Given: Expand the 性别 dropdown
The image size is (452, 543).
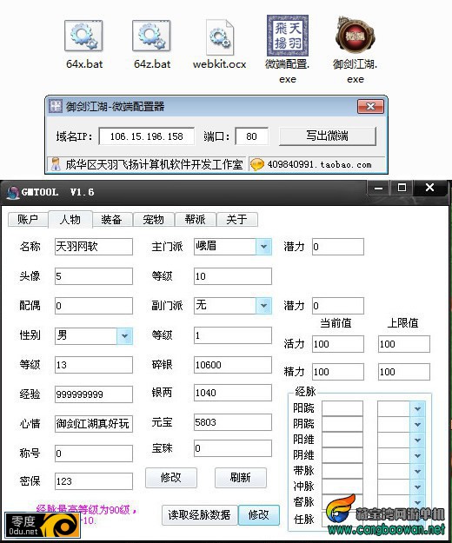Looking at the screenshot, I should 124,335.
